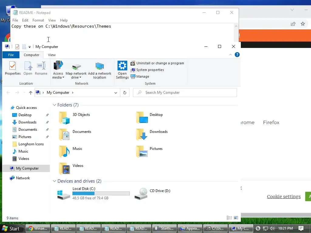Open Notepad's Format menu

(38, 20)
